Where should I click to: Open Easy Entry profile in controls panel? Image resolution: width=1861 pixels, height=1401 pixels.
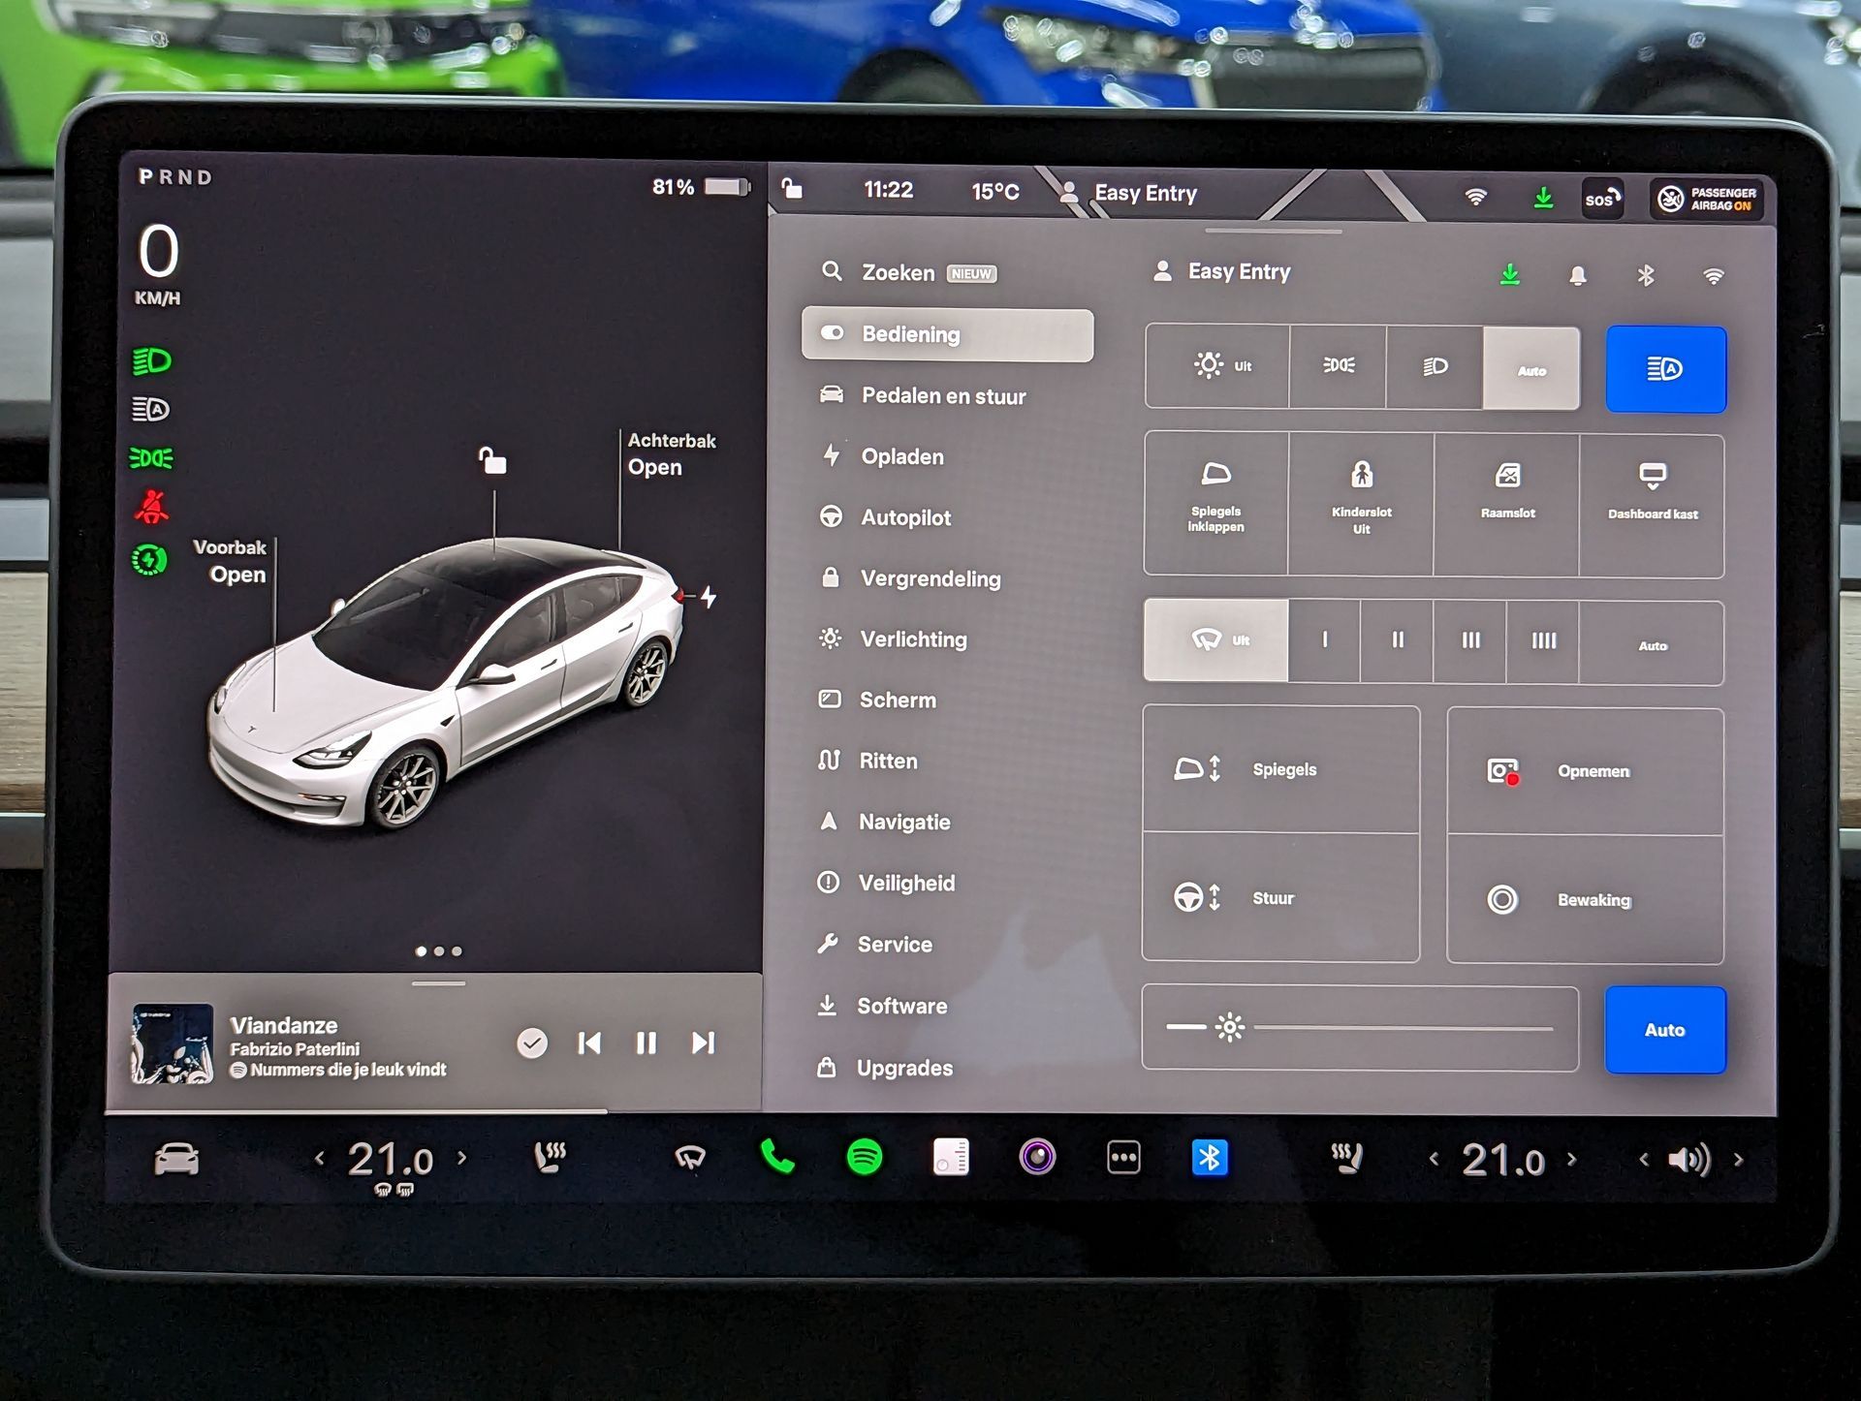click(x=1222, y=272)
